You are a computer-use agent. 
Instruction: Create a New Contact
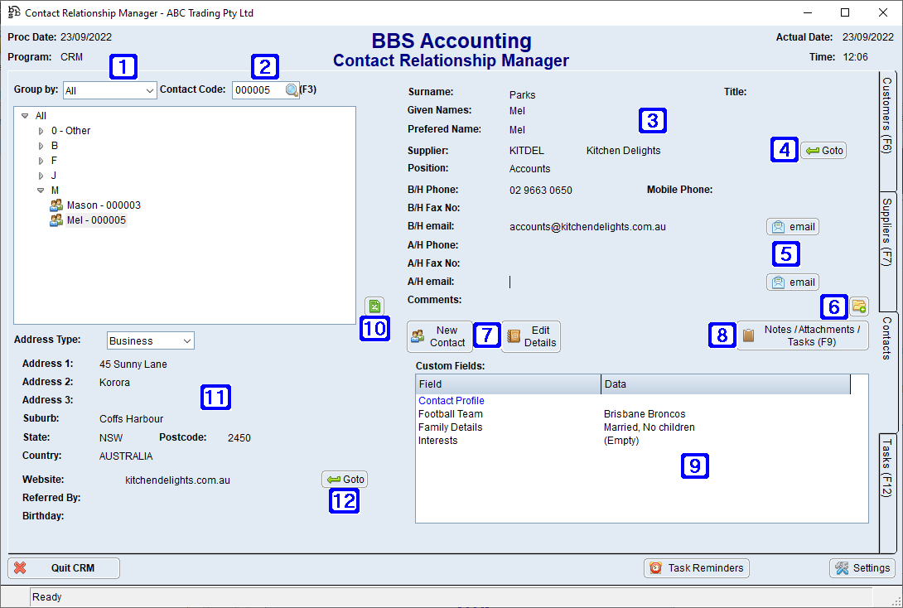[x=440, y=336]
